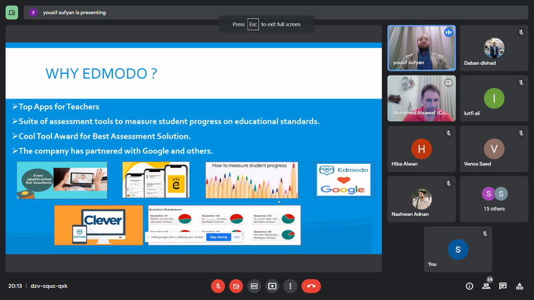Image resolution: width=534 pixels, height=300 pixels.
Task: Leave the call with red hang-up button
Action: click(311, 286)
